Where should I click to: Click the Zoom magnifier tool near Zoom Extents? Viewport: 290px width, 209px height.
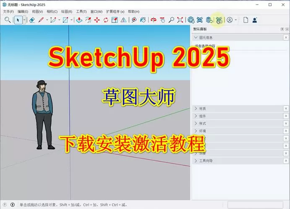coord(171,20)
